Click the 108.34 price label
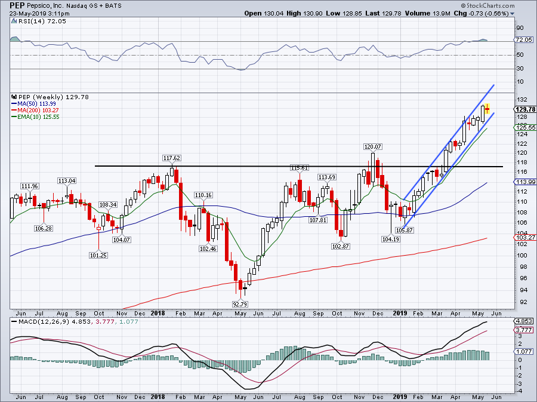Screen dimensions: 537x402 (x=108, y=205)
